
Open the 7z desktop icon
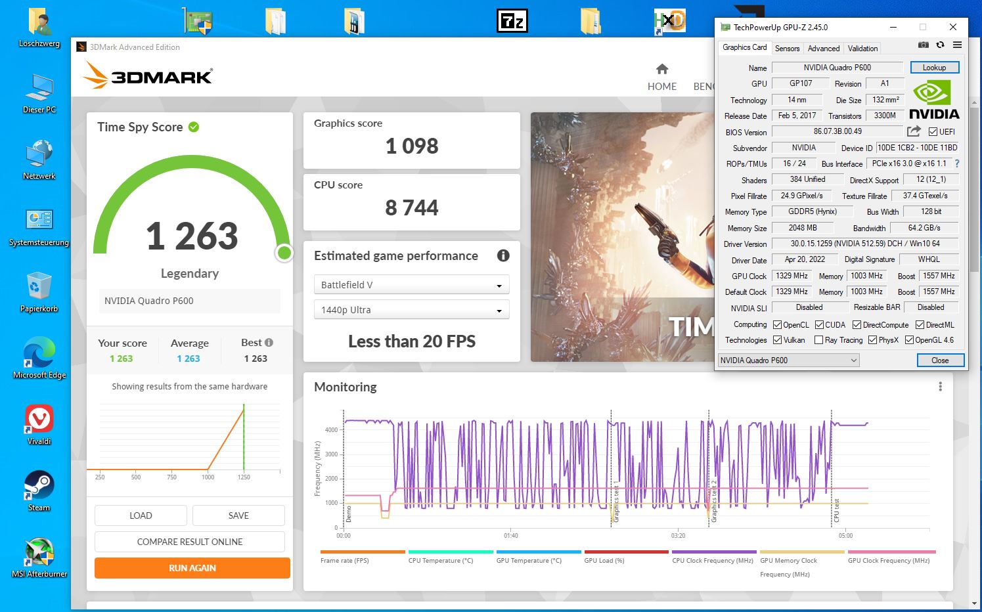coord(512,21)
